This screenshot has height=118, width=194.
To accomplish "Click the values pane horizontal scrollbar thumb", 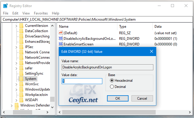I will [x=109, y=112].
